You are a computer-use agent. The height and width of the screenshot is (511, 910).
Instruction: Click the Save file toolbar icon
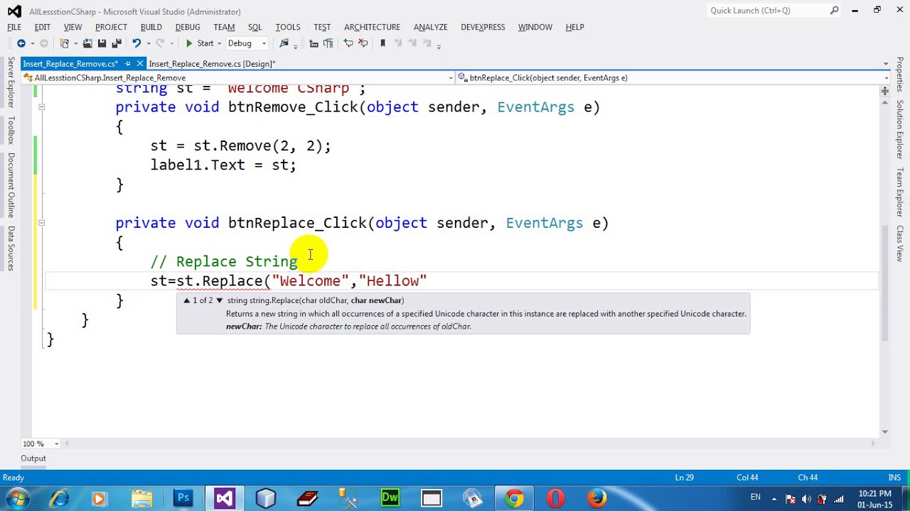102,43
